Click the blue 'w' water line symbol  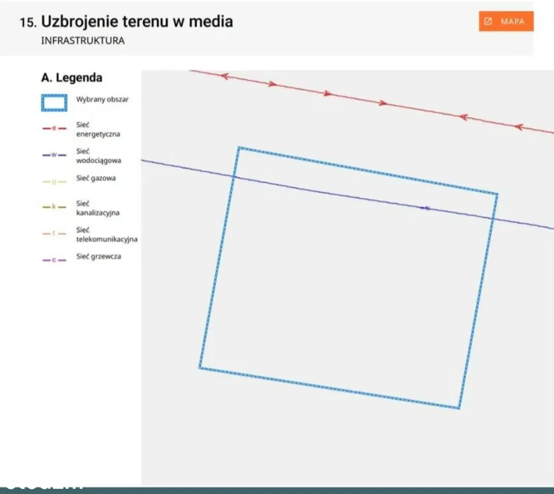pyautogui.click(x=54, y=156)
